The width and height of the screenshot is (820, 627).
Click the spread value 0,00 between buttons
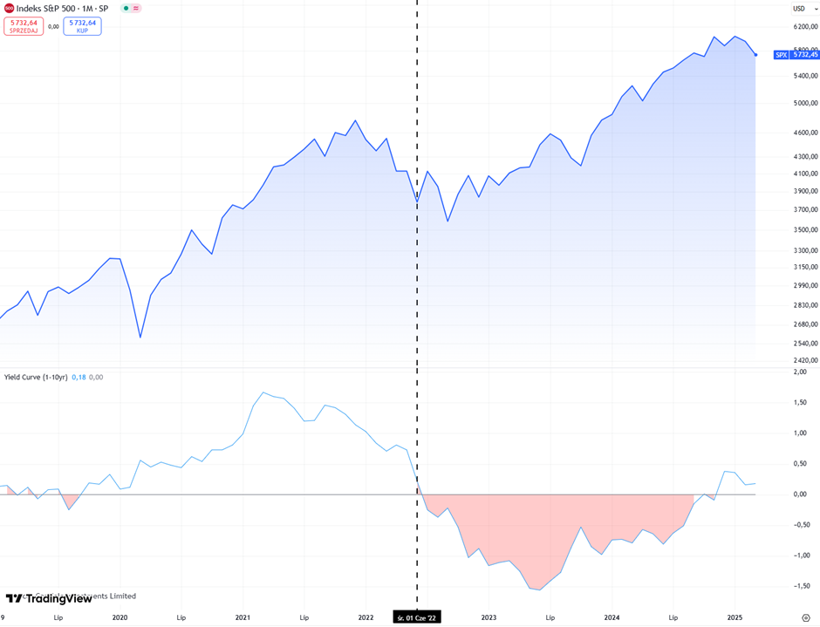pos(53,26)
